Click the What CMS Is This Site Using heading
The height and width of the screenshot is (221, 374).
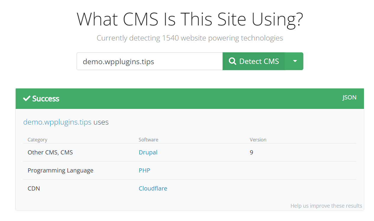tap(190, 20)
